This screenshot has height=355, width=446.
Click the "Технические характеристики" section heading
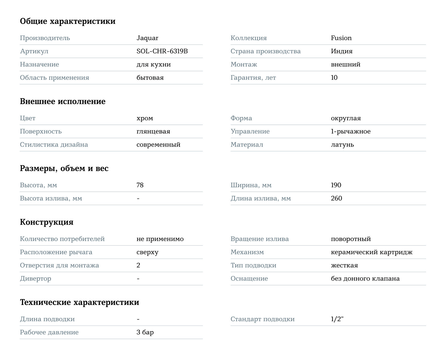[x=79, y=302]
